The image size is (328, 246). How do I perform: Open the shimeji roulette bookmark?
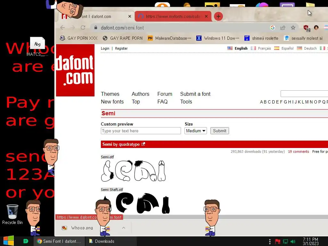tap(261, 38)
